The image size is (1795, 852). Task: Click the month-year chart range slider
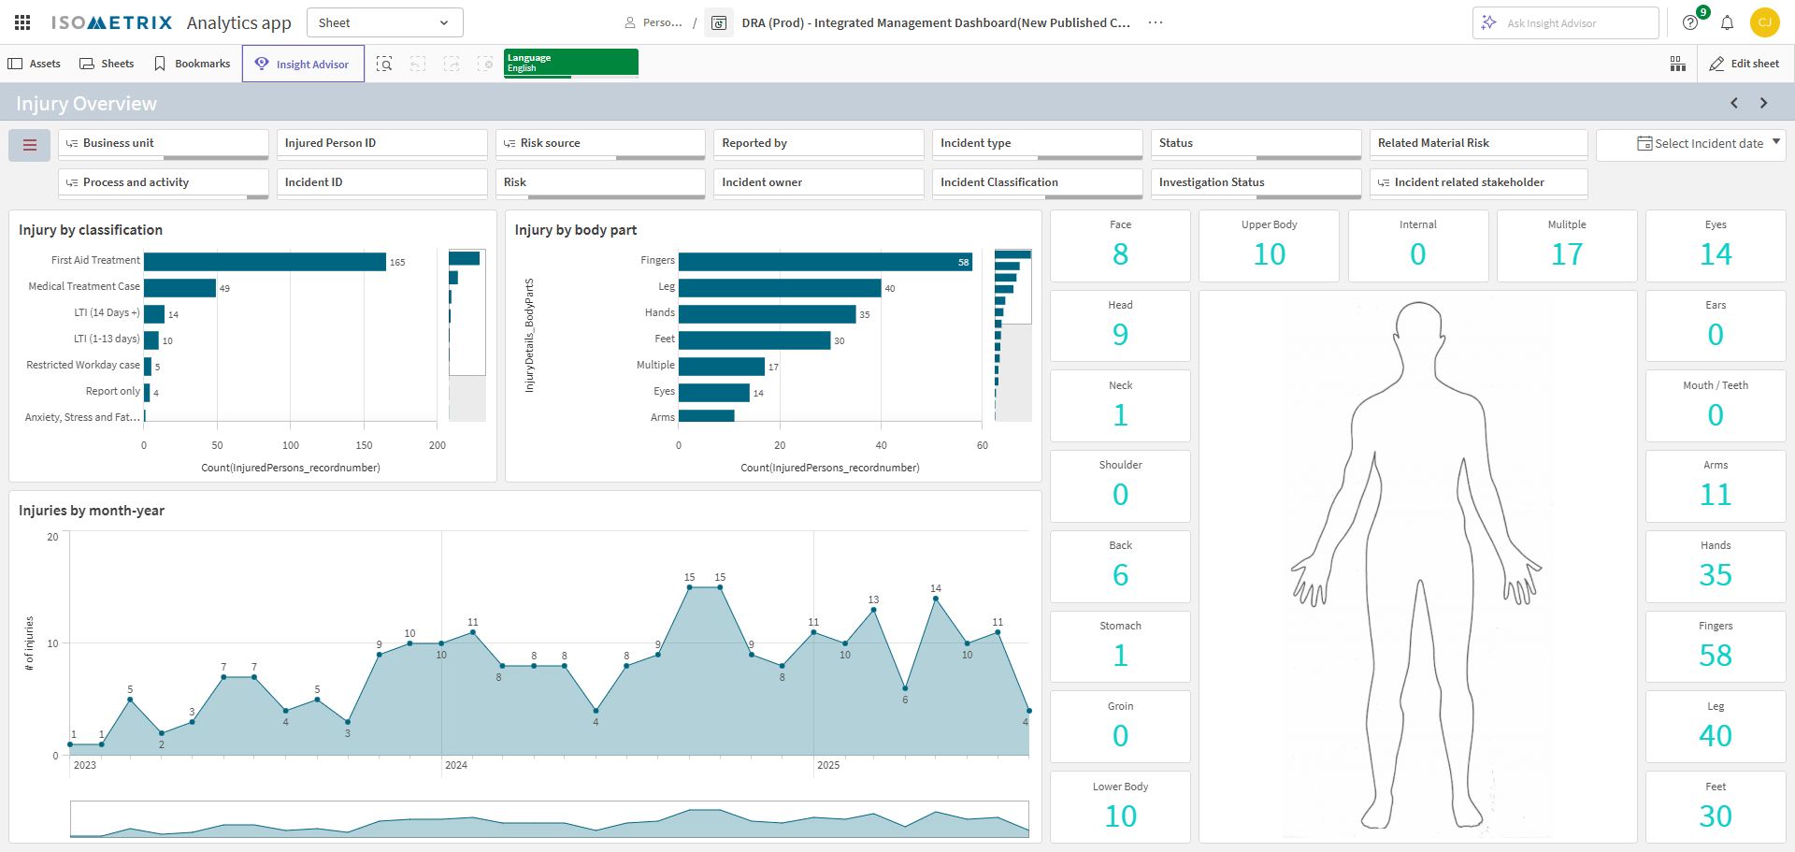tap(549, 819)
